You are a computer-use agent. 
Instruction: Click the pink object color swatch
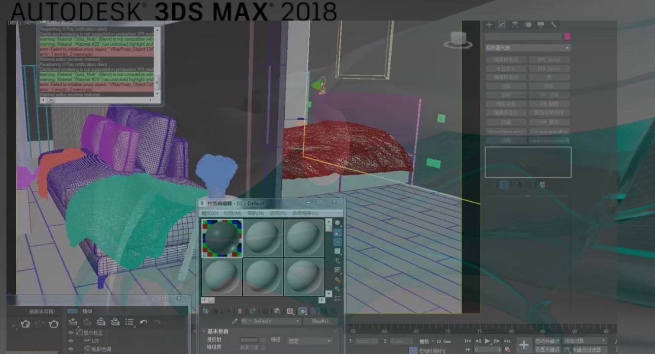pos(567,36)
